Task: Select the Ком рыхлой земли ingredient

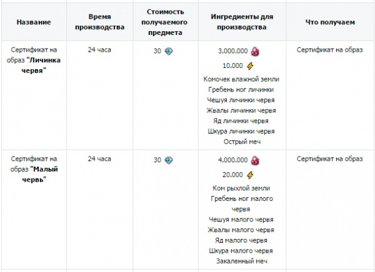Action: tap(241, 188)
